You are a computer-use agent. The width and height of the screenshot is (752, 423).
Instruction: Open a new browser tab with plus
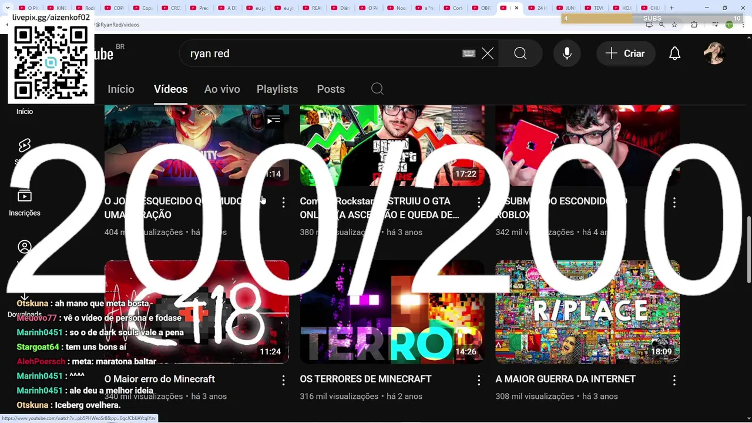click(672, 8)
